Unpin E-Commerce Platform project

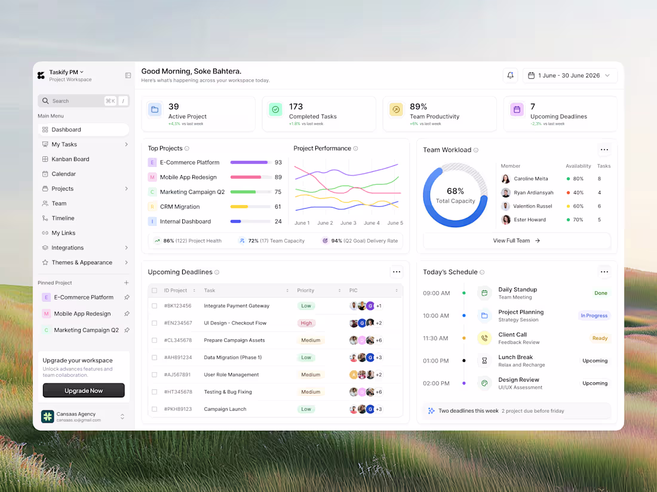pos(127,297)
